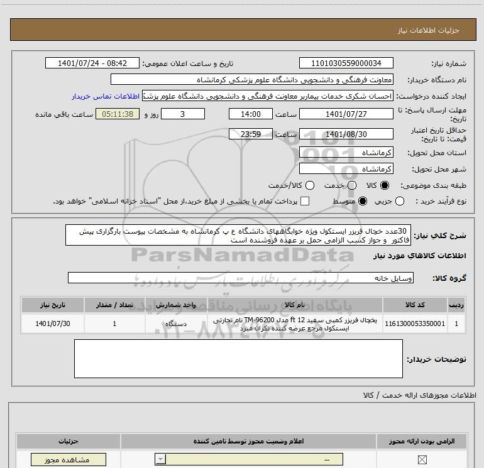This screenshot has height=468, width=484.
Task: Click the buyer notes text area
Action: click(x=238, y=359)
